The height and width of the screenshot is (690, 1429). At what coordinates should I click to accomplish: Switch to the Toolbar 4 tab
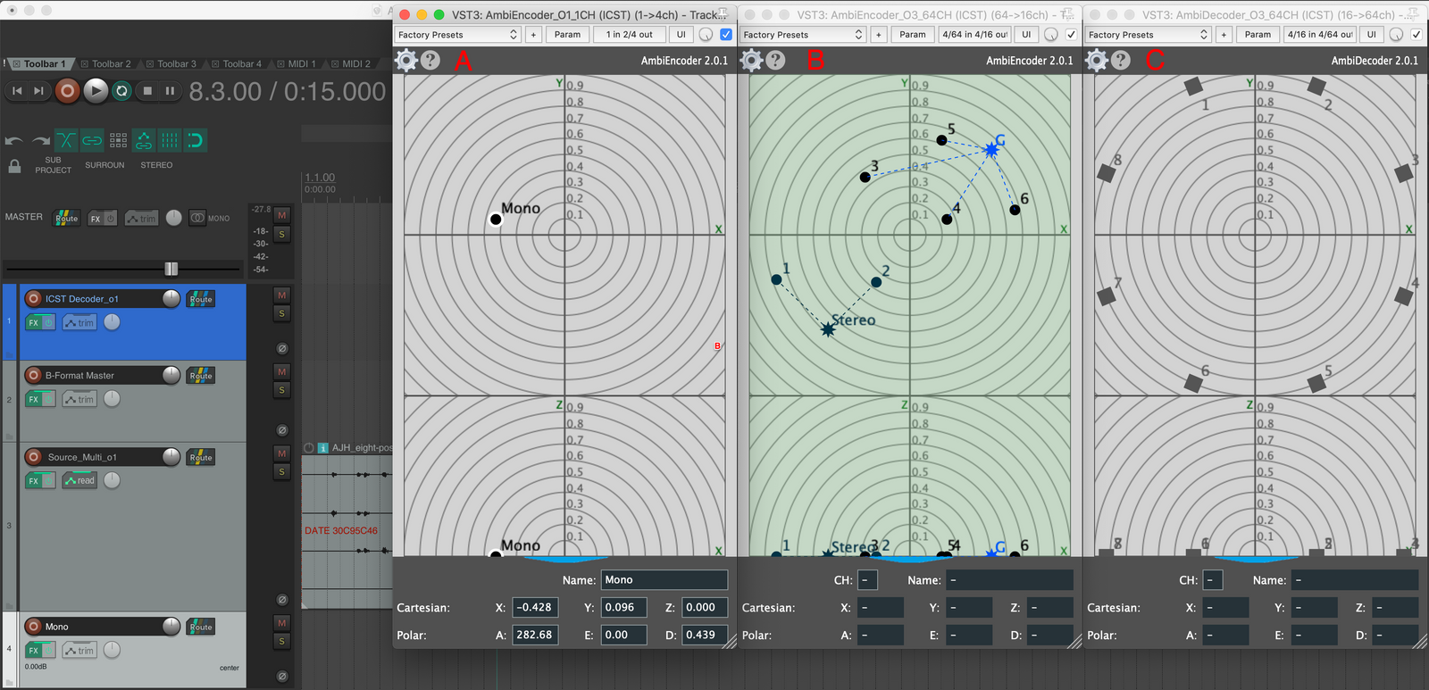point(236,63)
